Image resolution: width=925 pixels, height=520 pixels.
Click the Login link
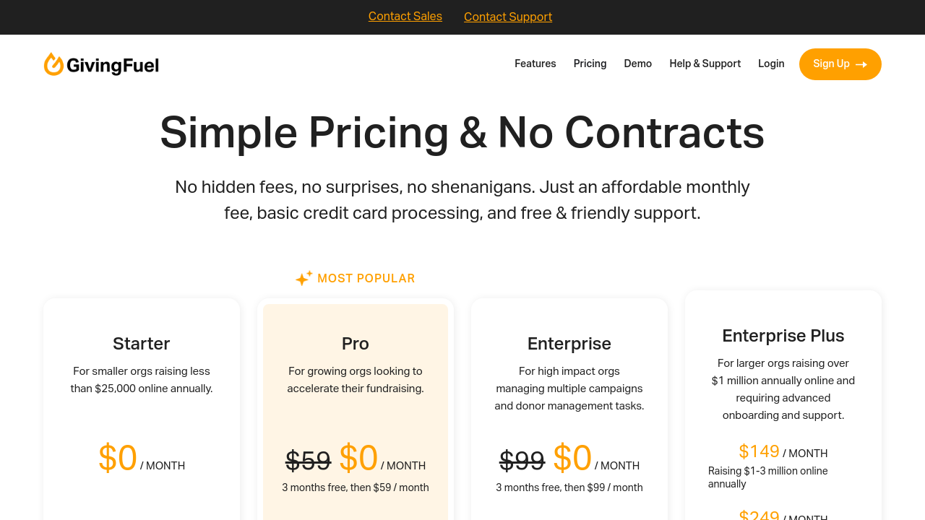tap(771, 64)
